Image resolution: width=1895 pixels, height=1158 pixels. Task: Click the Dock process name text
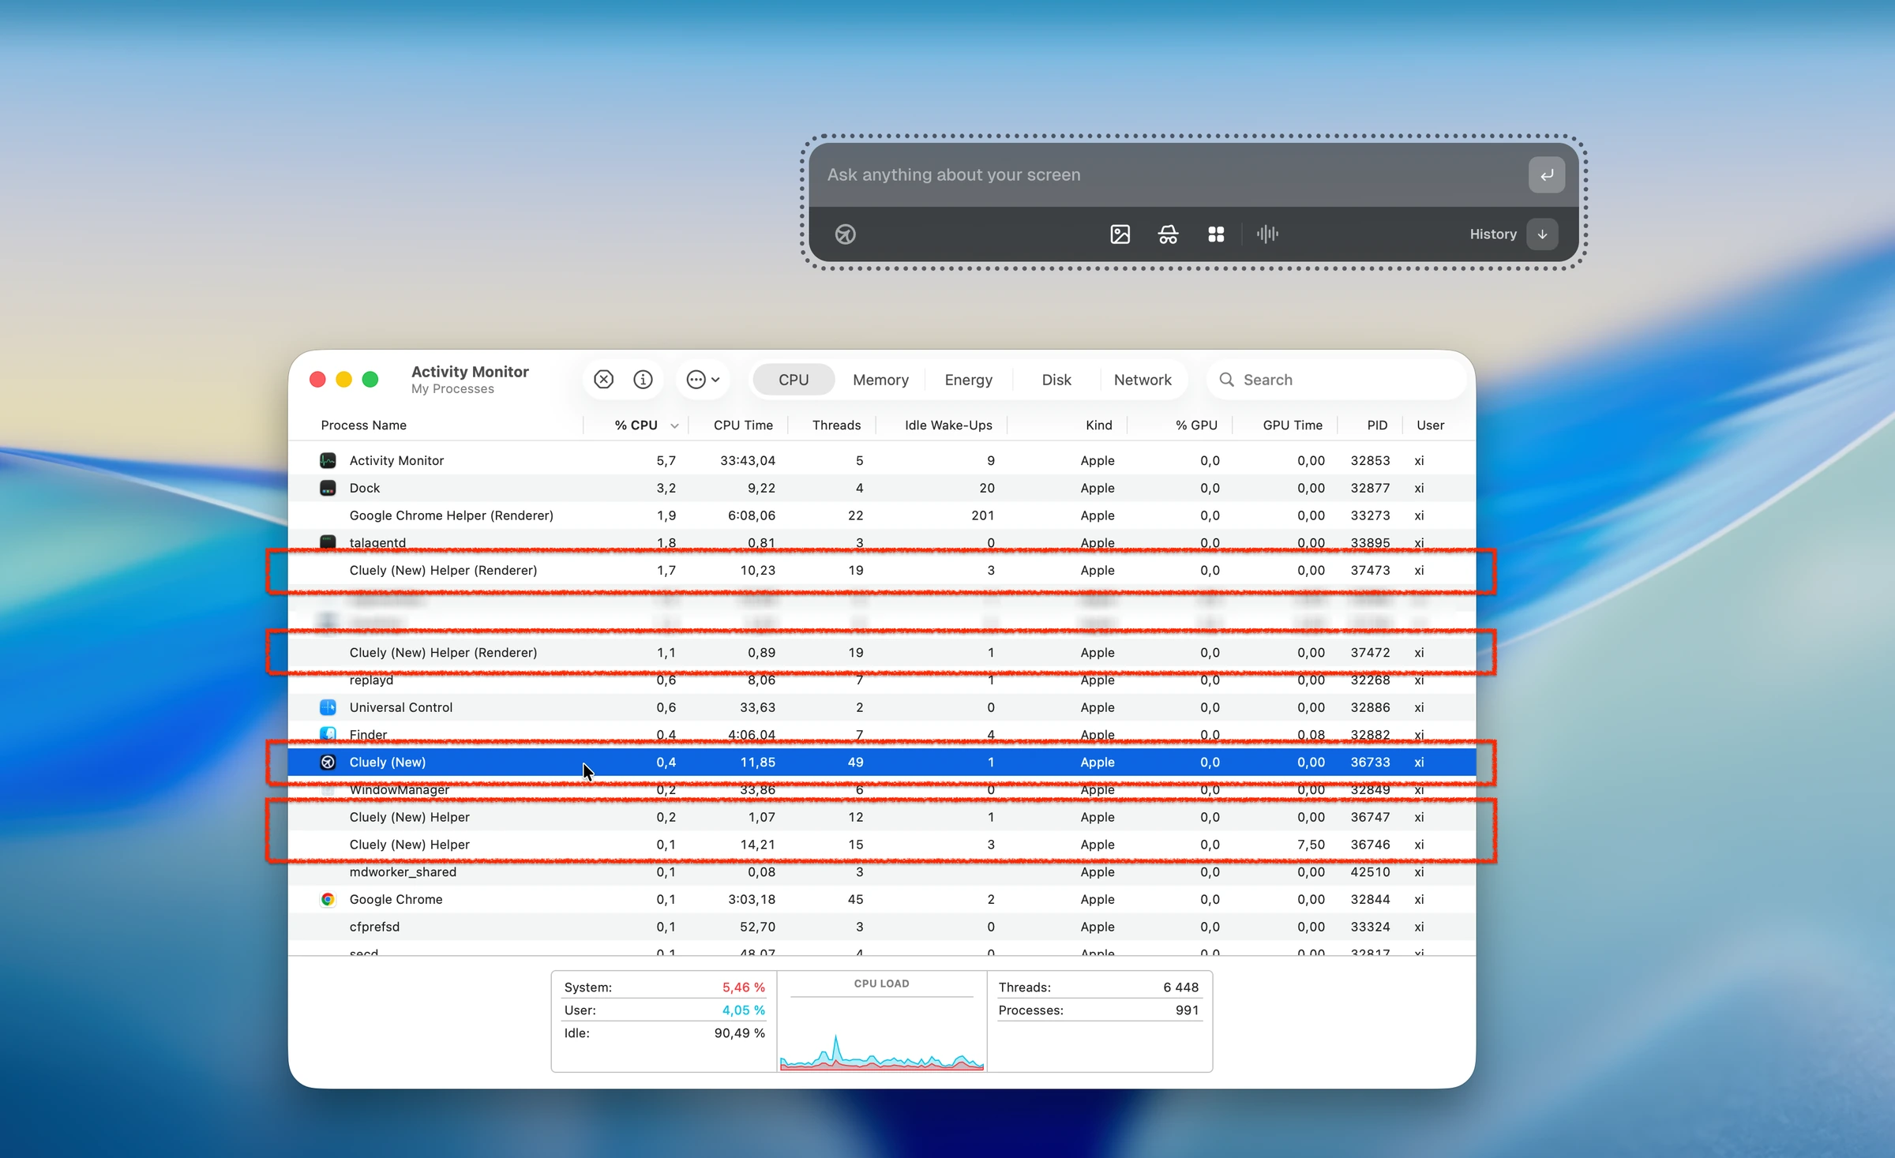pos(365,488)
